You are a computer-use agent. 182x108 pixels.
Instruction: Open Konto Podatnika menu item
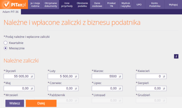tap(155, 5)
